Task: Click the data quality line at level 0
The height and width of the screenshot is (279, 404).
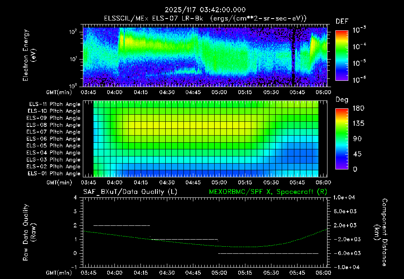Action: (x=268, y=253)
